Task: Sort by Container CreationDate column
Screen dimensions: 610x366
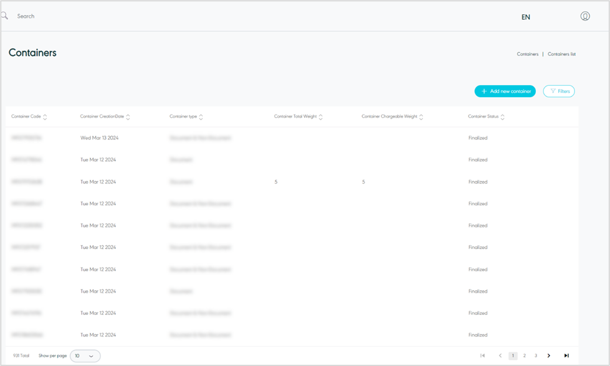Action: [x=128, y=117]
